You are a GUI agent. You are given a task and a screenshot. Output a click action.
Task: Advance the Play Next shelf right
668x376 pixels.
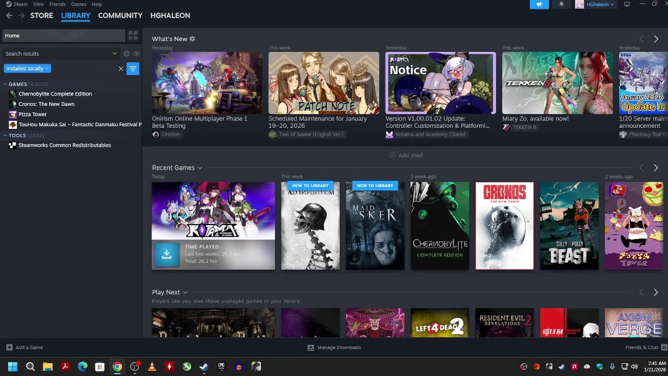[656, 292]
